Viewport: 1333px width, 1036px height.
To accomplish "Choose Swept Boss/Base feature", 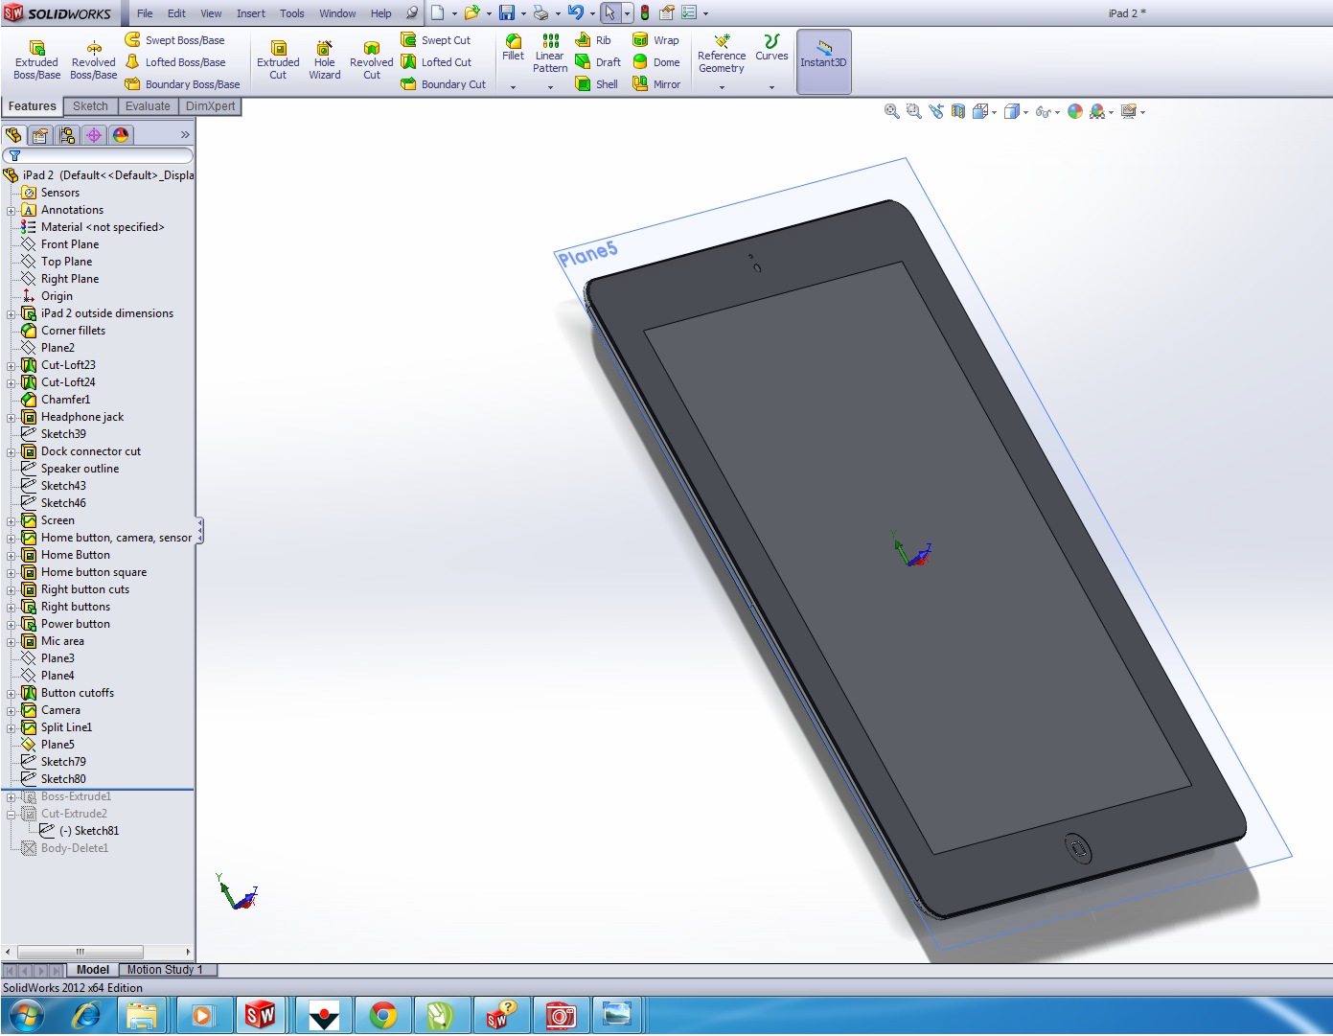I will coord(174,40).
